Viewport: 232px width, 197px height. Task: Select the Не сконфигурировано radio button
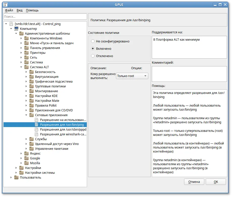93,41
